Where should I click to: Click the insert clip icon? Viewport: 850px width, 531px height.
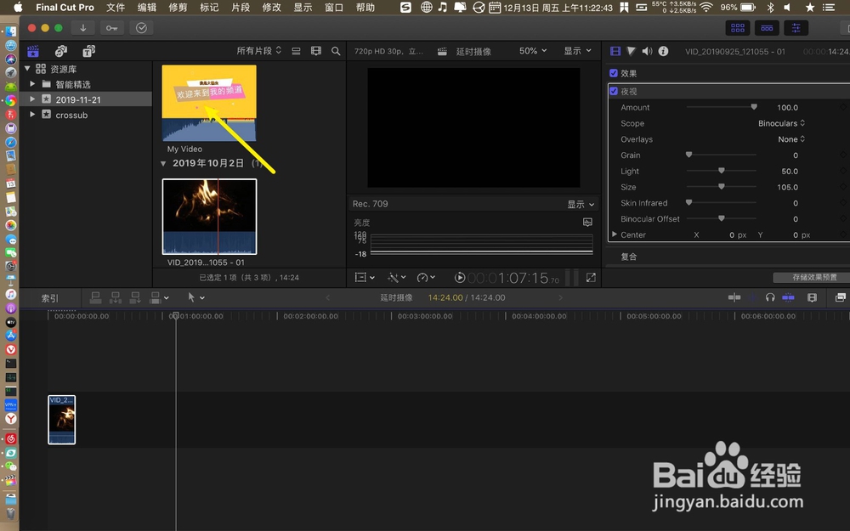click(x=116, y=297)
